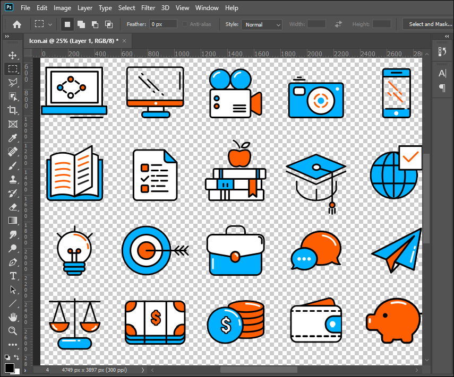Select the Move tool
The height and width of the screenshot is (377, 454).
coord(13,55)
